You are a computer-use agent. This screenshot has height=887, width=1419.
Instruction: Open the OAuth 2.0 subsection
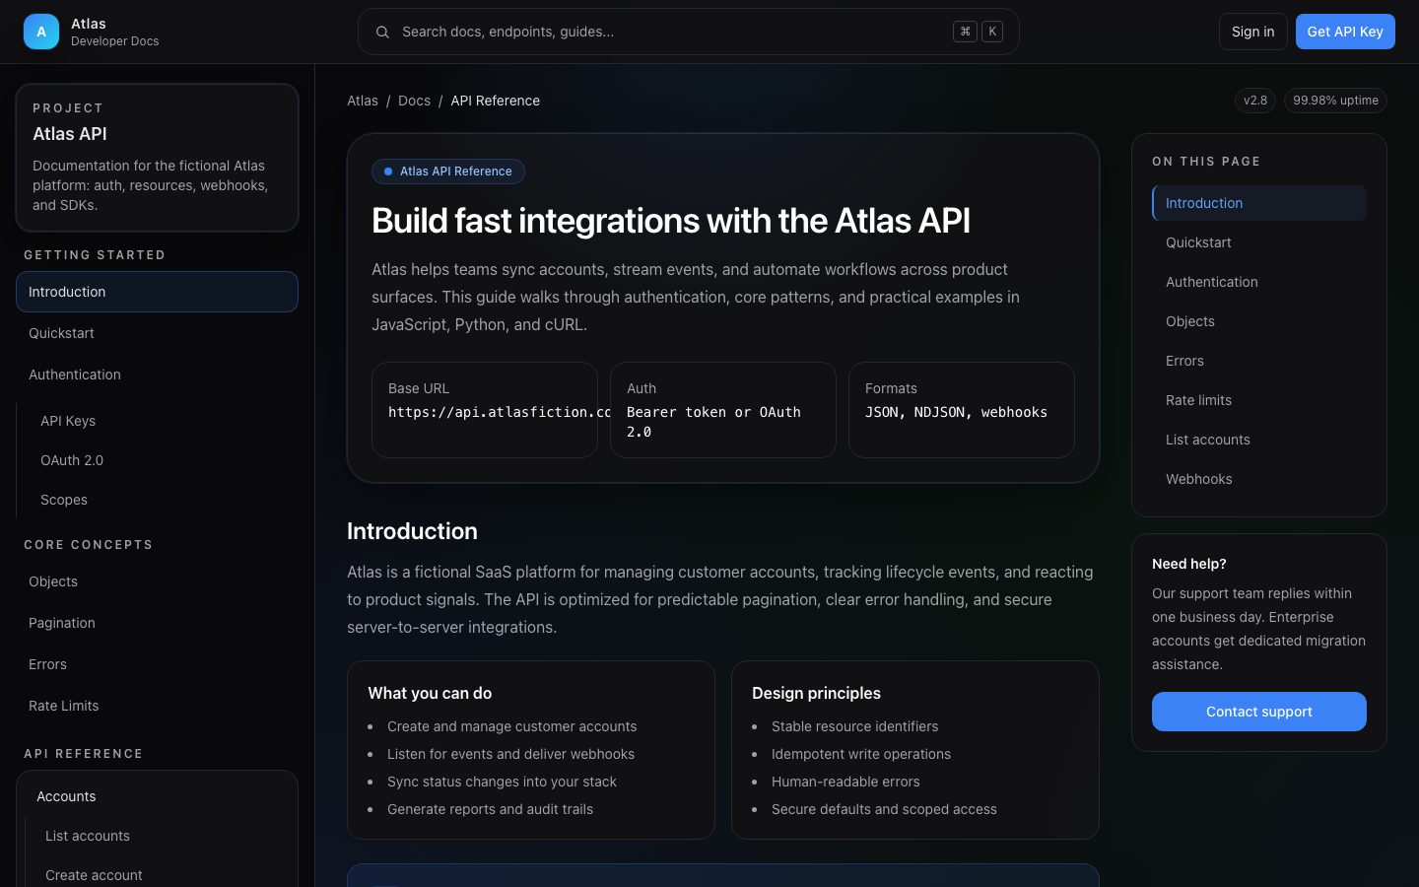72,460
